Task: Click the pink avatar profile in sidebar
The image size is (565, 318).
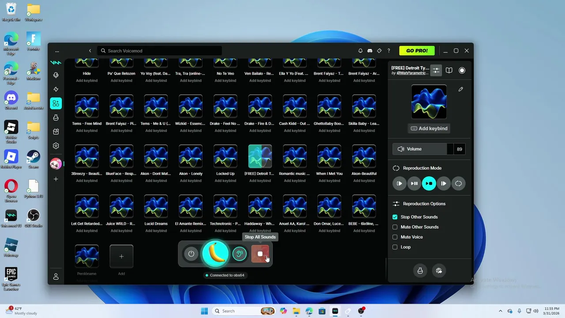Action: point(56,164)
